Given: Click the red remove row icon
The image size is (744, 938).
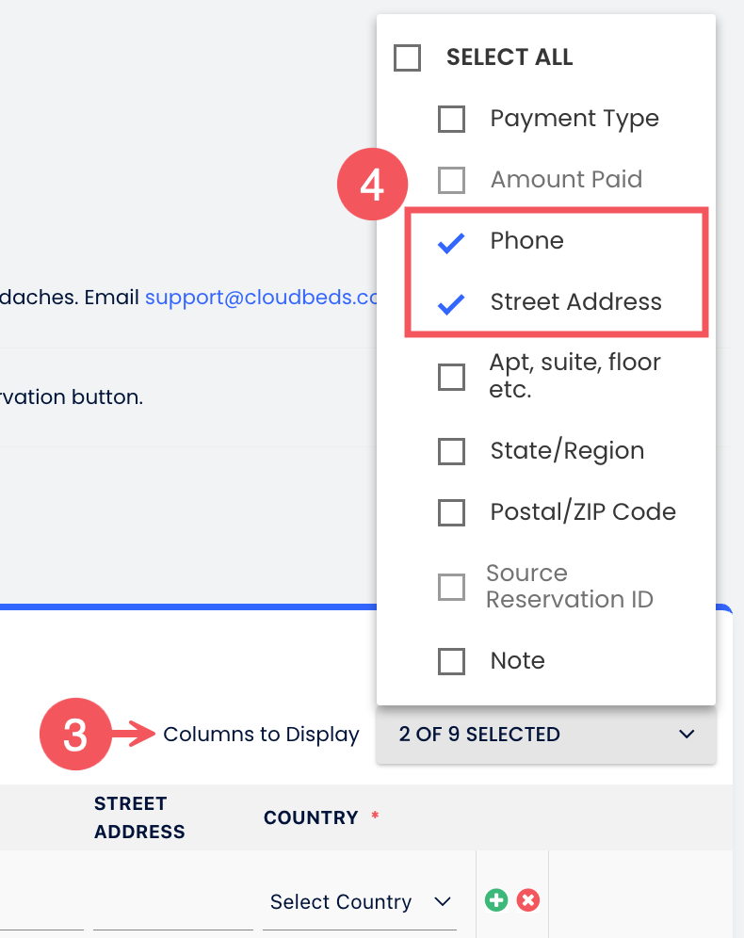Looking at the screenshot, I should tap(528, 900).
